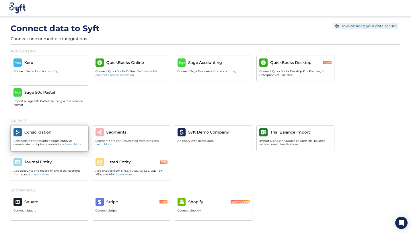411x233 pixels.
Task: Click the ON SYFT section heading
Action: click(19, 121)
